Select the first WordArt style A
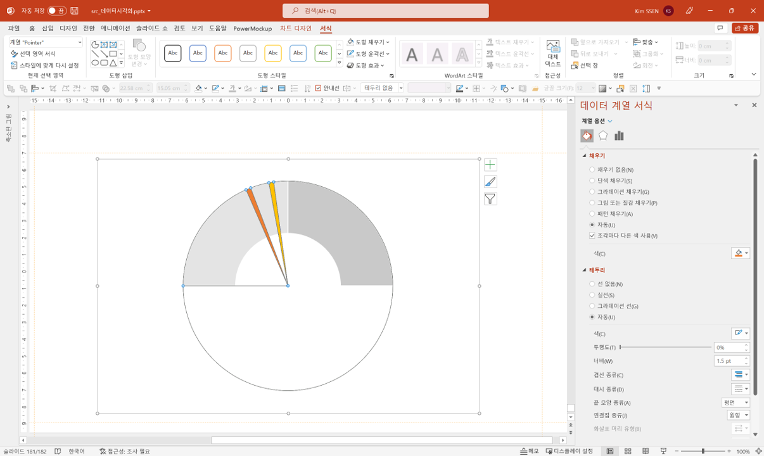764x456 pixels. pyautogui.click(x=412, y=54)
